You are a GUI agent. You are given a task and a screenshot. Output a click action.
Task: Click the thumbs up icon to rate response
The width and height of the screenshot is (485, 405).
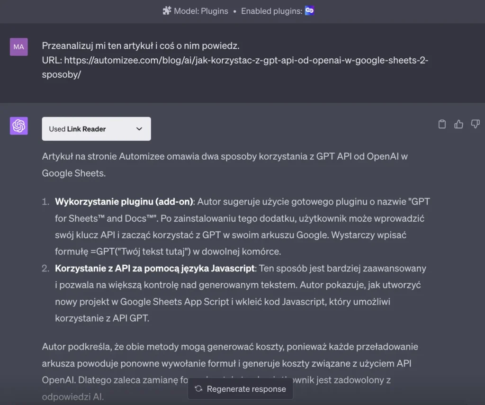[458, 124]
